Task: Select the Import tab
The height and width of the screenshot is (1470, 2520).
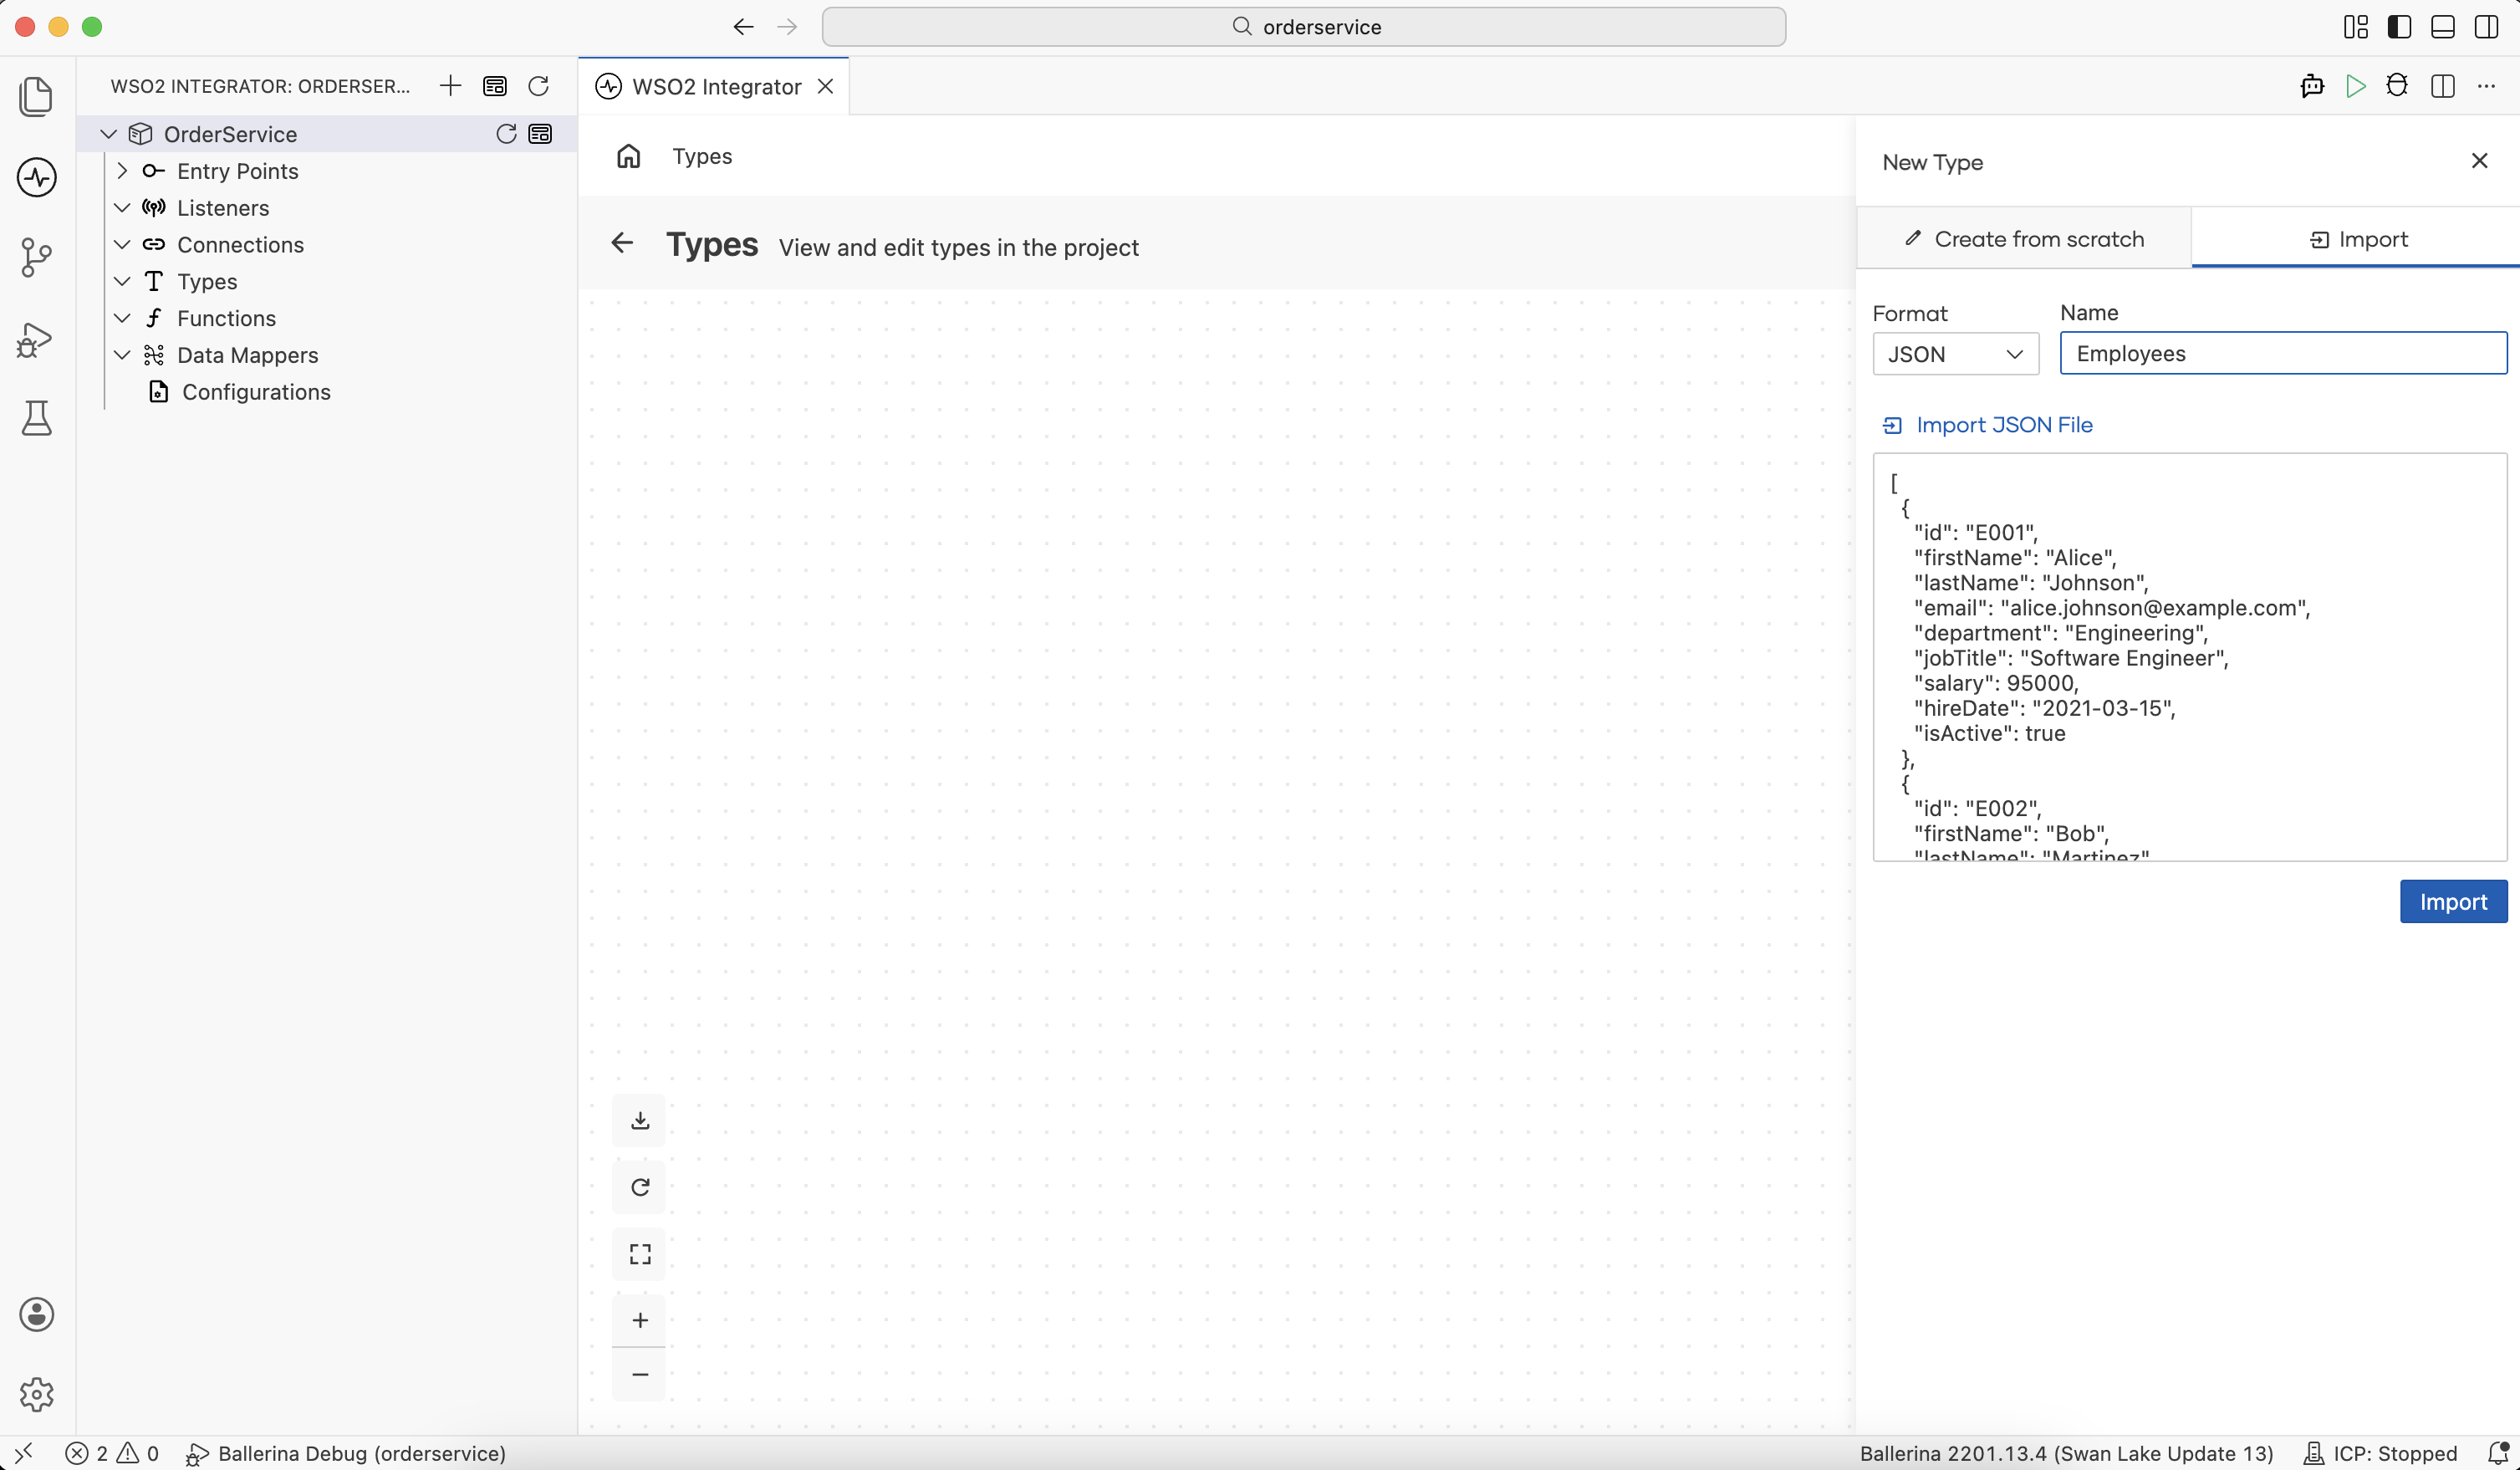Action: pos(2356,239)
